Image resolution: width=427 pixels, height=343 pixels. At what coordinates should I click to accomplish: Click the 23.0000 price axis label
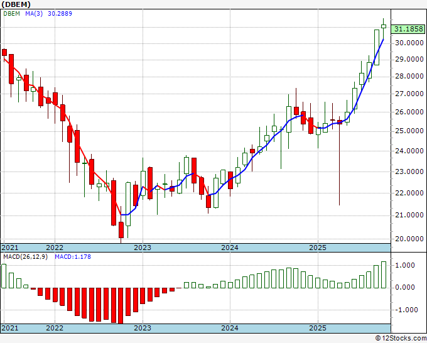pos(409,171)
